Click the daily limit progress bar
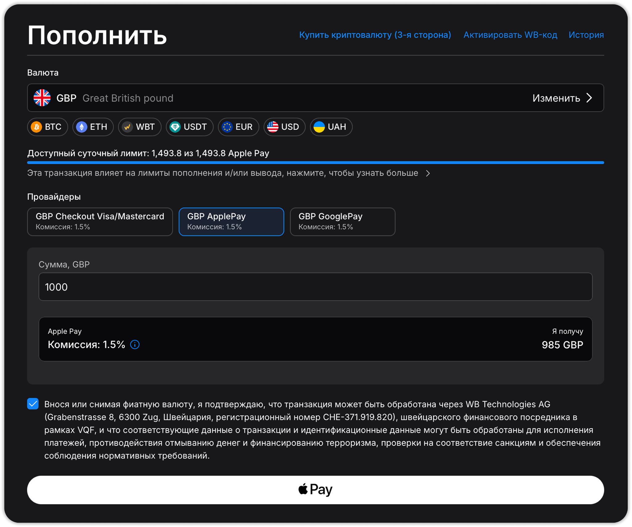This screenshot has height=527, width=632. tap(315, 163)
